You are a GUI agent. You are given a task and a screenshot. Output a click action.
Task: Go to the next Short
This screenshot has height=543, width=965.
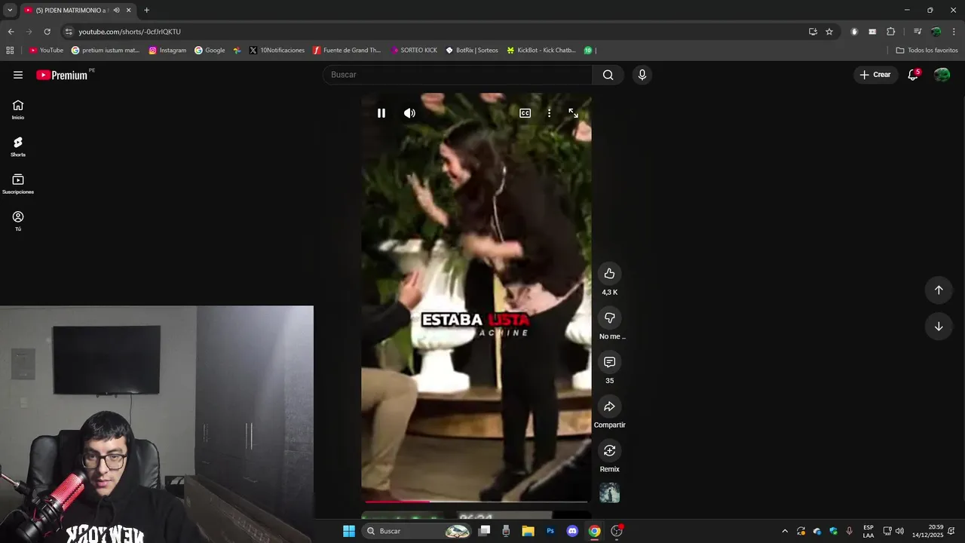pyautogui.click(x=939, y=327)
